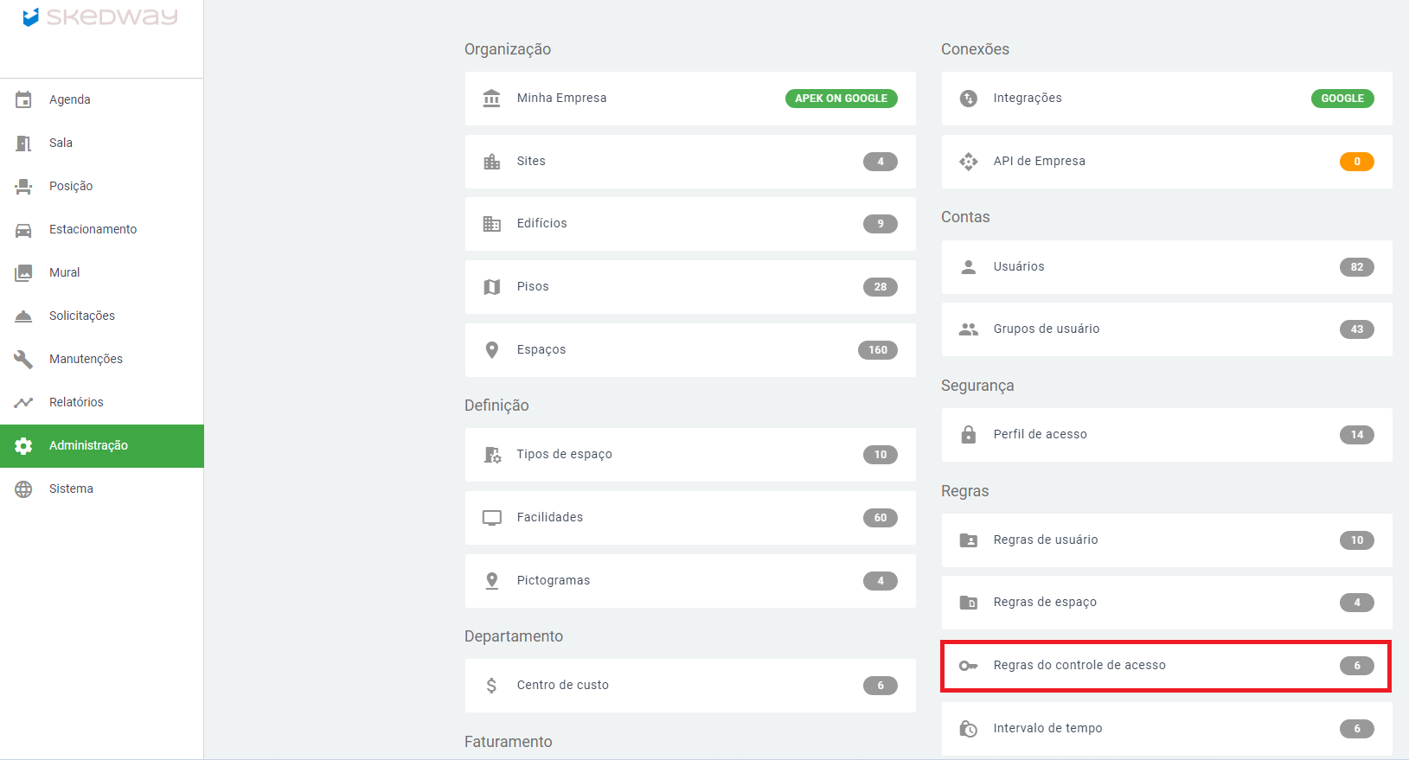The image size is (1409, 760).
Task: Click the clock icon for Intervalo de tempo
Action: pos(968,729)
